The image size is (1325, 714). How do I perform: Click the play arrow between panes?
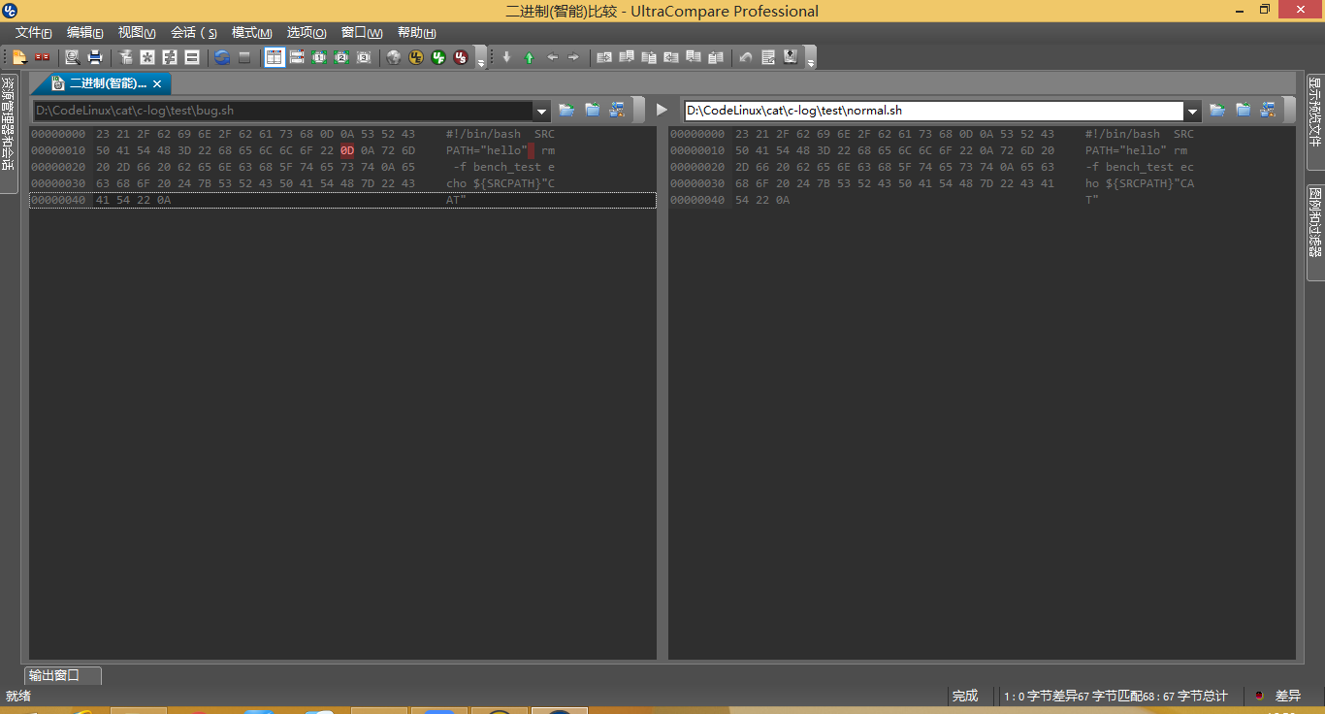point(662,110)
